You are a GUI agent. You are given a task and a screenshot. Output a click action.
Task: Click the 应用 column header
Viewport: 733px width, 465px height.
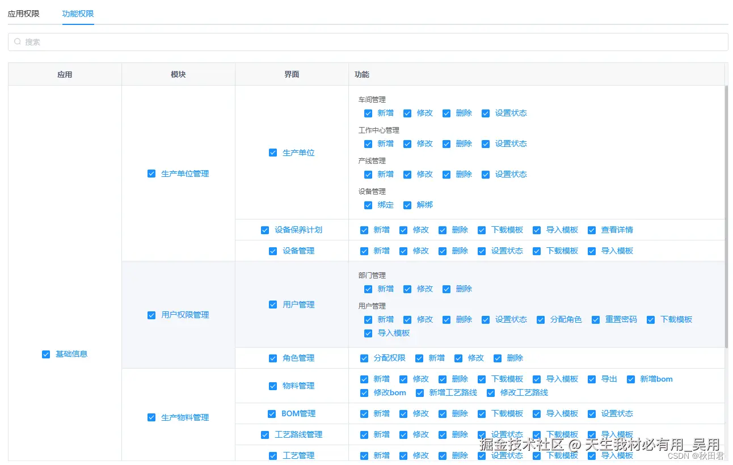click(x=65, y=74)
